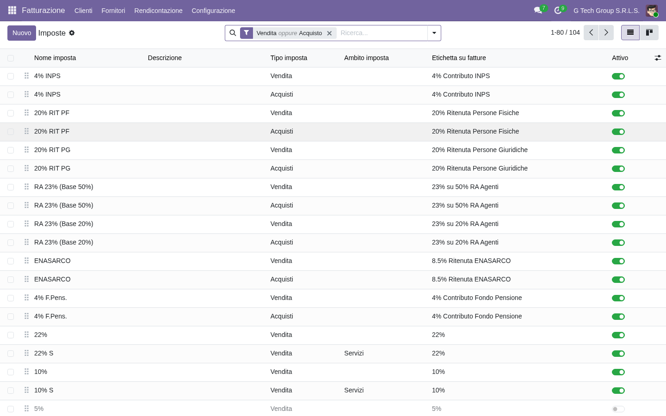Switch to list view

[x=630, y=32]
